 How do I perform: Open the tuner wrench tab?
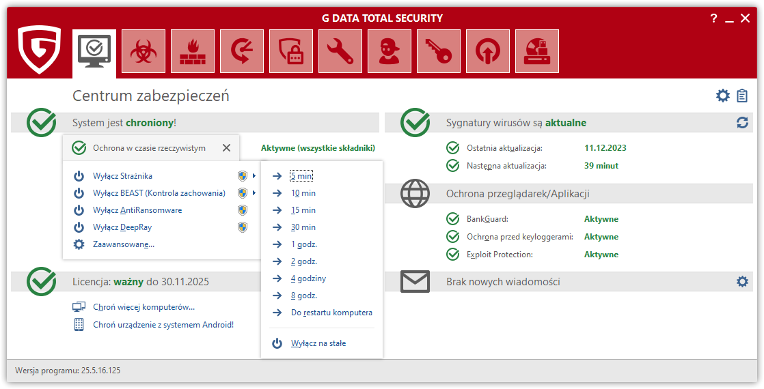point(340,52)
